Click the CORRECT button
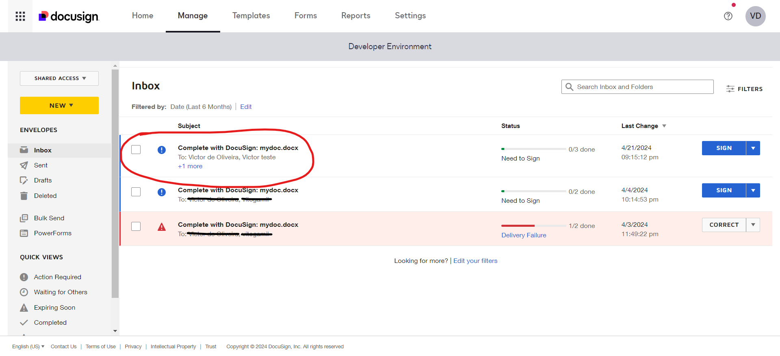Screen dimensions: 780x356 tap(724, 225)
